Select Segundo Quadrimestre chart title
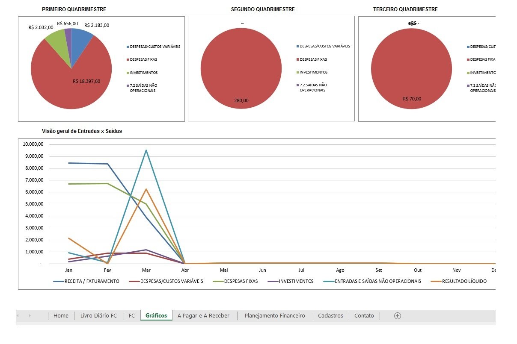The width and height of the screenshot is (517, 344). [x=263, y=9]
